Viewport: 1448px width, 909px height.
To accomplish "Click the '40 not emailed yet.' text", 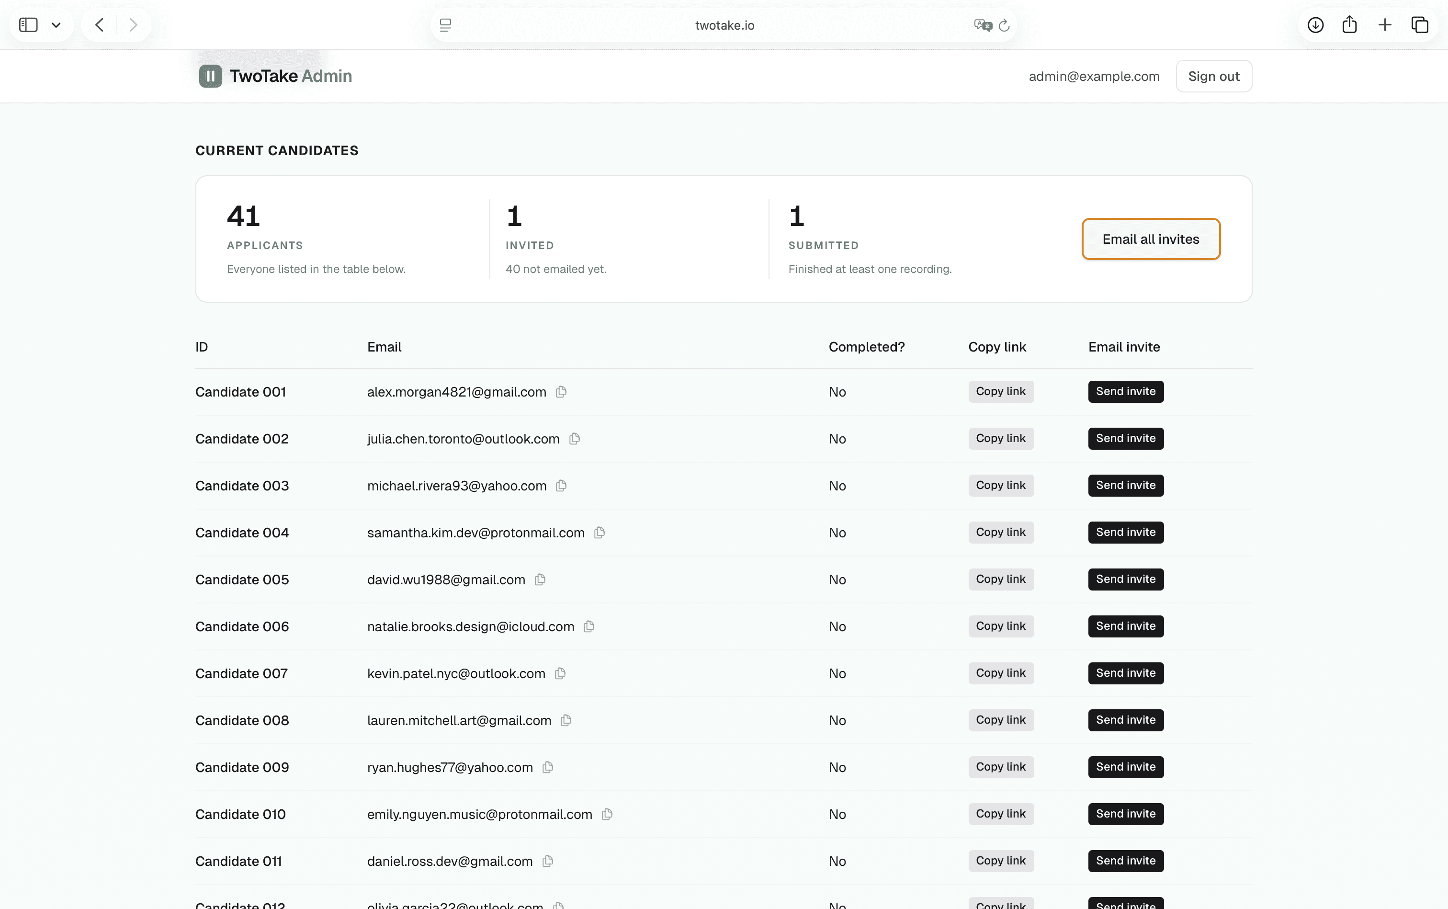I will (556, 269).
